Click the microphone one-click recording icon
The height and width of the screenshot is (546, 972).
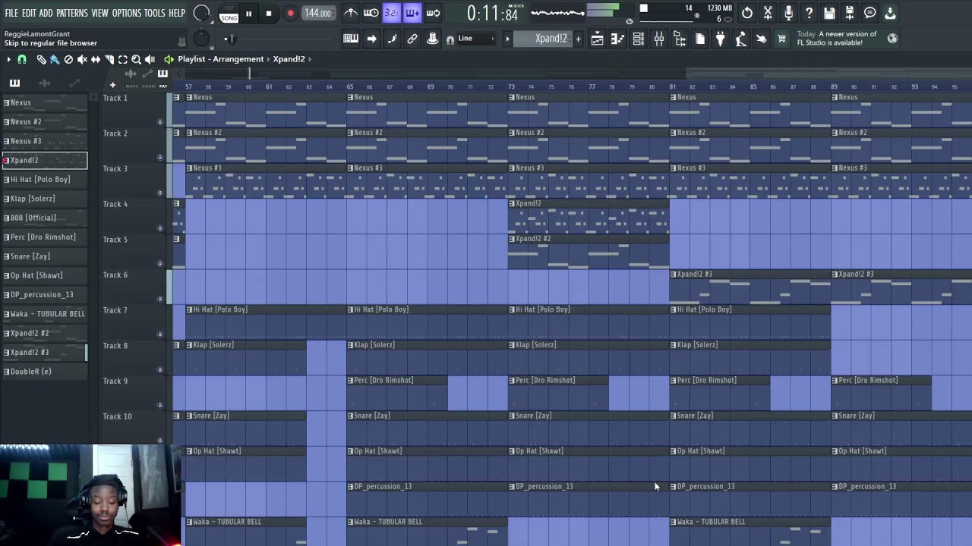click(x=788, y=13)
